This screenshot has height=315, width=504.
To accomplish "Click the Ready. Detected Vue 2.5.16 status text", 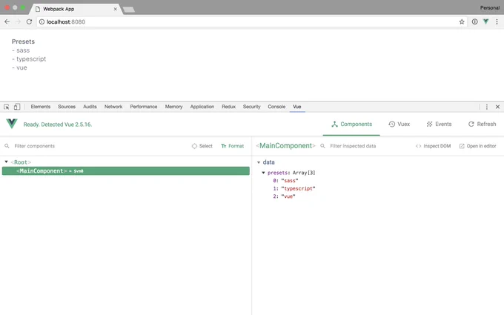I will click(x=58, y=125).
